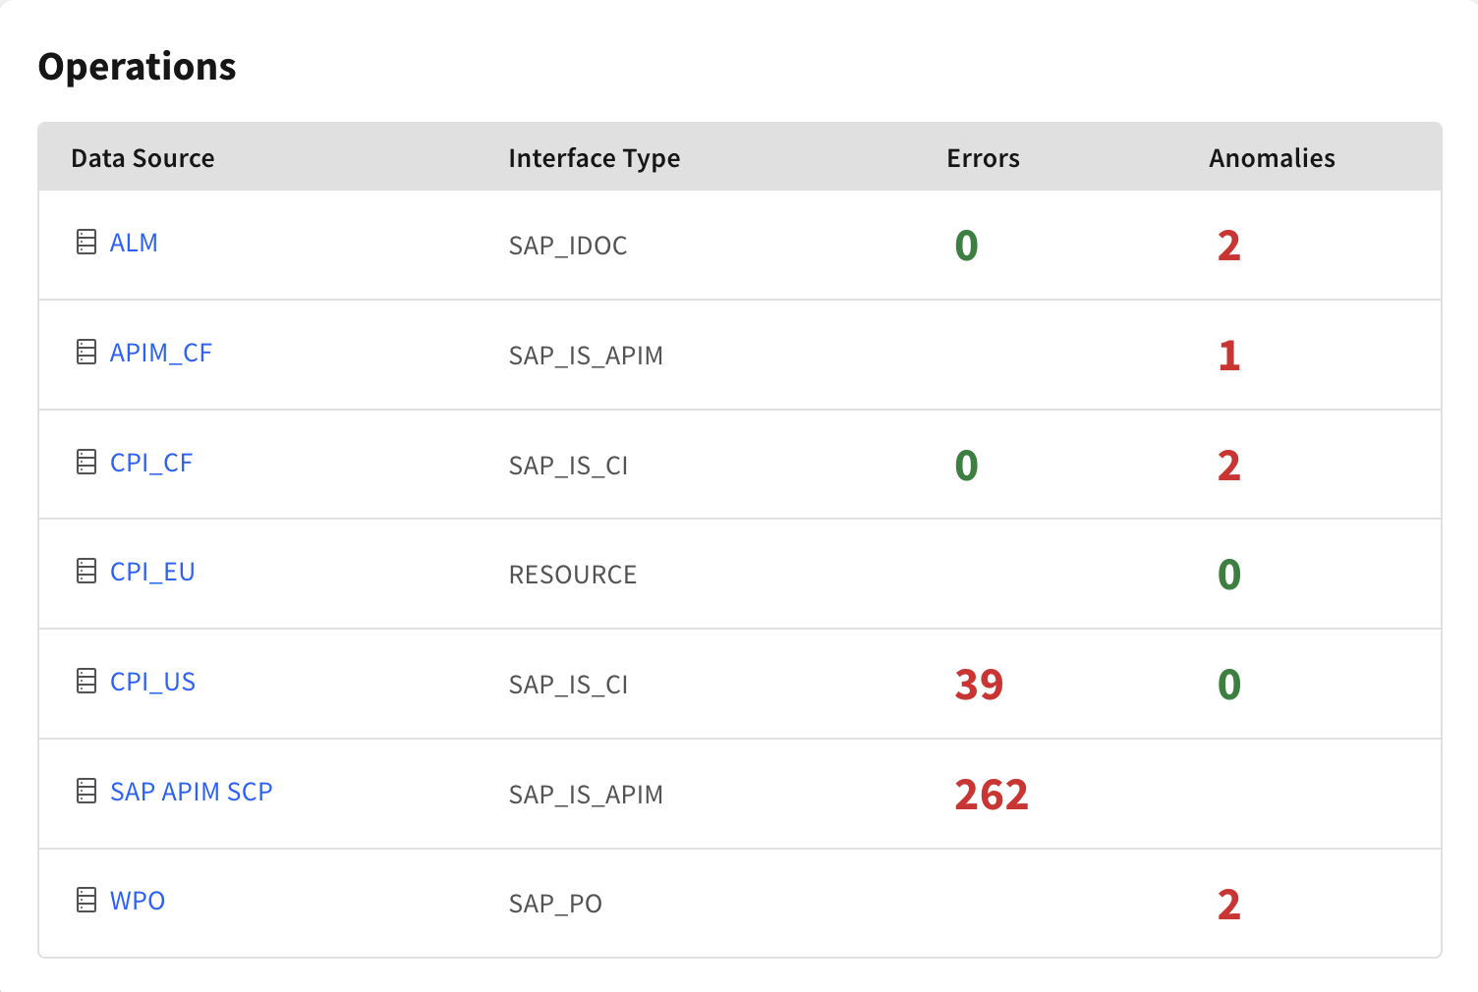This screenshot has height=992, width=1478.
Task: Click the data source icon beside CPI_US
Action: (x=86, y=681)
